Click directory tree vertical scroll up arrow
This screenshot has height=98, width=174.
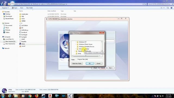[x=102, y=42]
